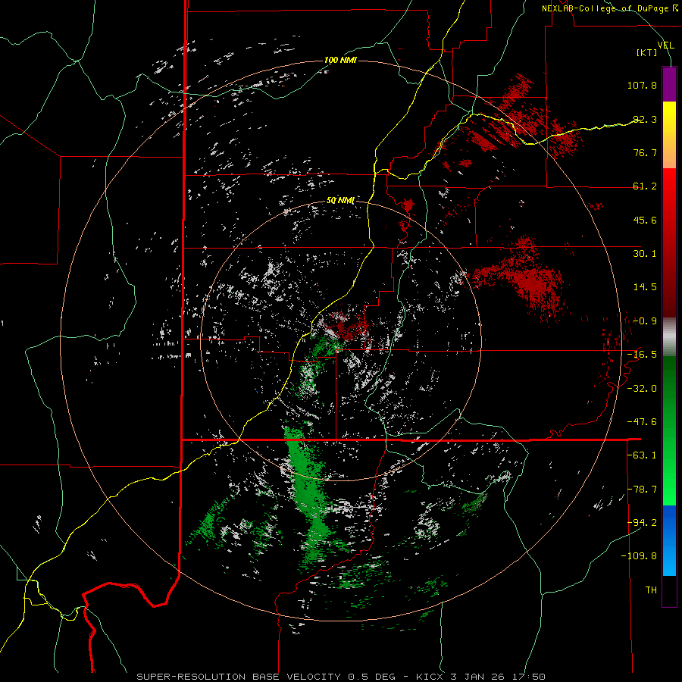Viewport: 682px width, 682px height.
Task: Select the 100 NMI range ring label
Action: pos(340,60)
